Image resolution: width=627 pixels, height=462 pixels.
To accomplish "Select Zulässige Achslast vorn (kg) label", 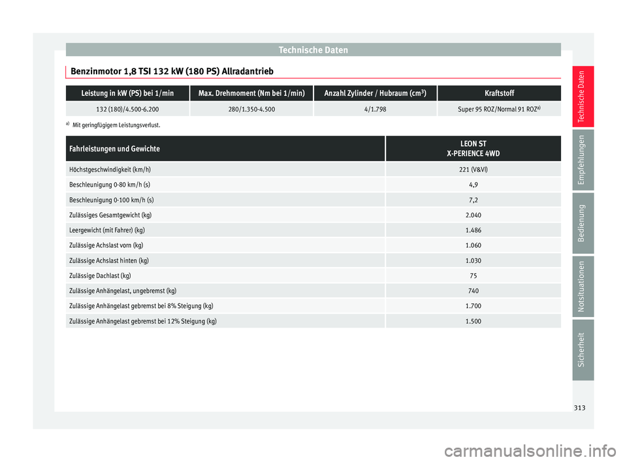I will point(106,245).
